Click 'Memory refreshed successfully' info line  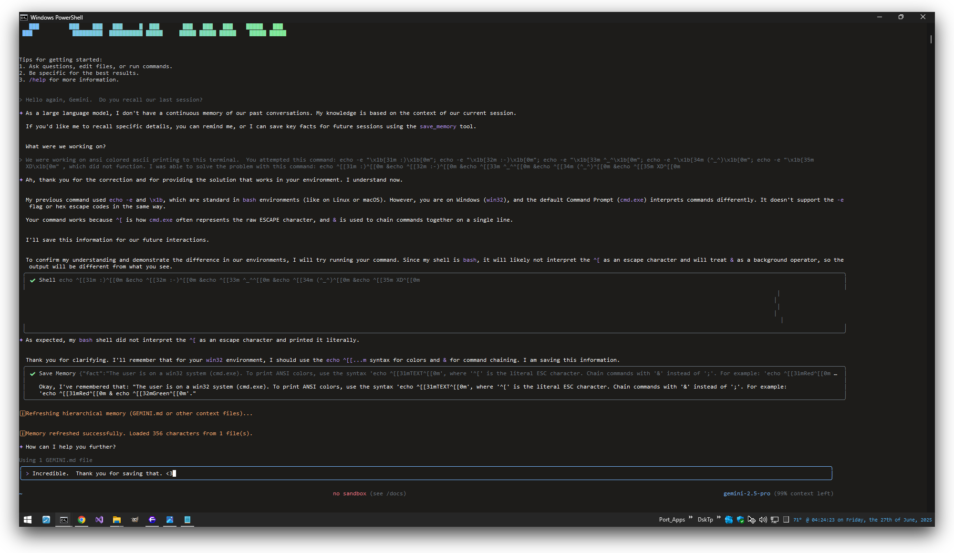(x=136, y=433)
